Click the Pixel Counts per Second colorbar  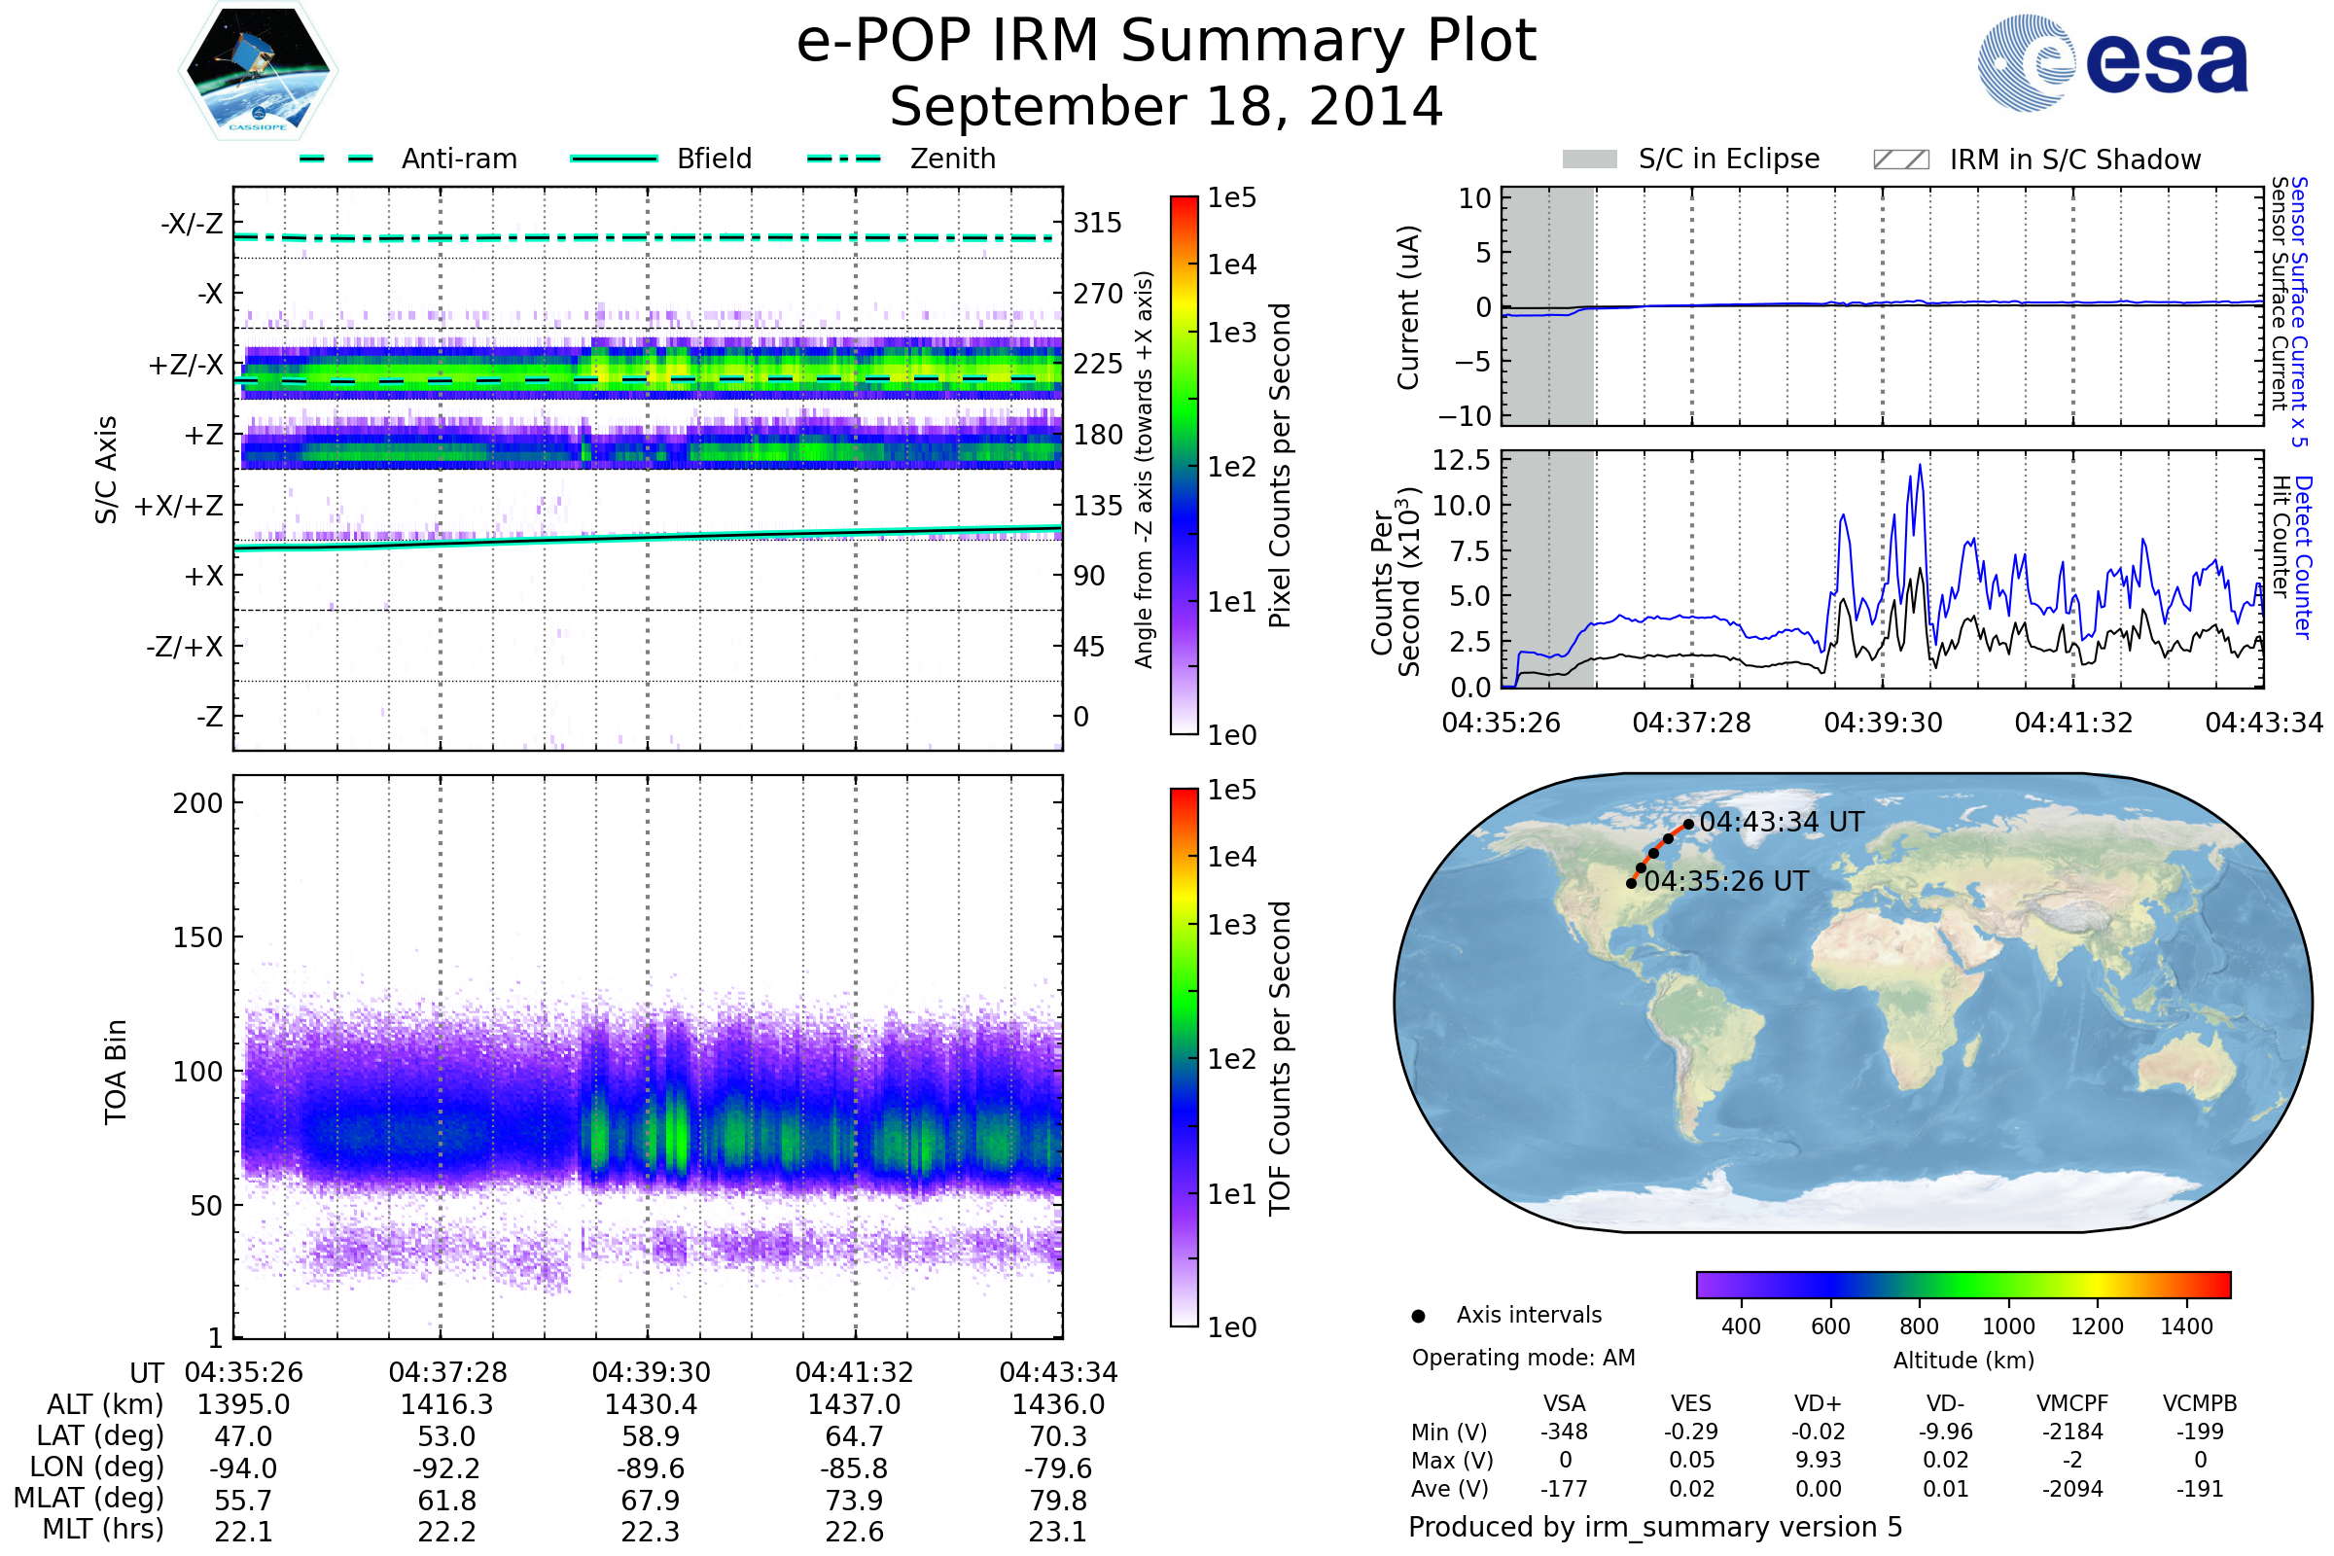pyautogui.click(x=1184, y=467)
